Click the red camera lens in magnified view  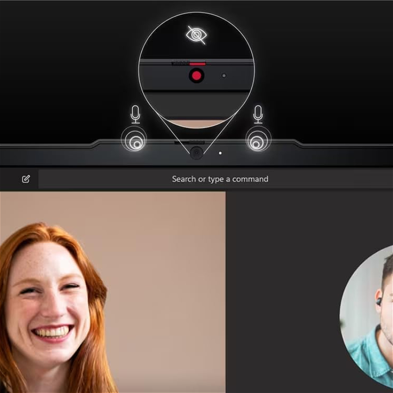196,76
